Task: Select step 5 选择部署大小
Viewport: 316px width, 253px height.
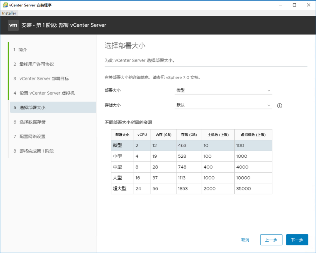Action: coord(53,107)
